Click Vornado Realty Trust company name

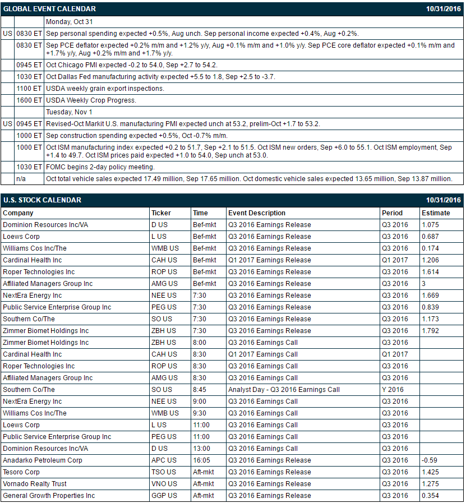(x=35, y=484)
